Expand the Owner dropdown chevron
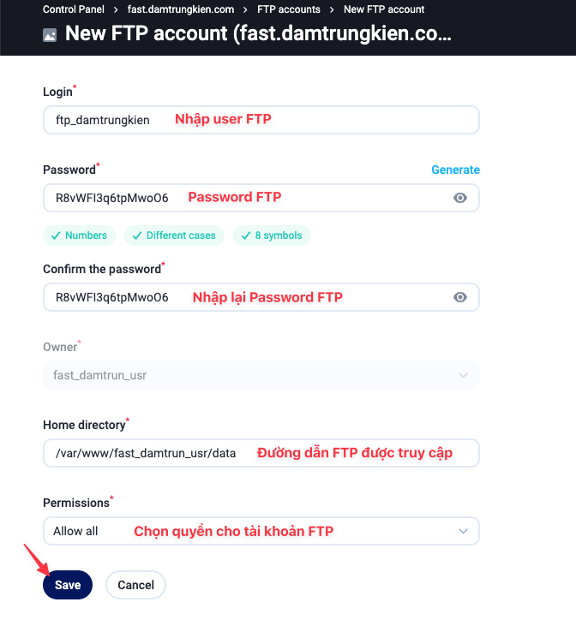This screenshot has width=576, height=620. (463, 375)
